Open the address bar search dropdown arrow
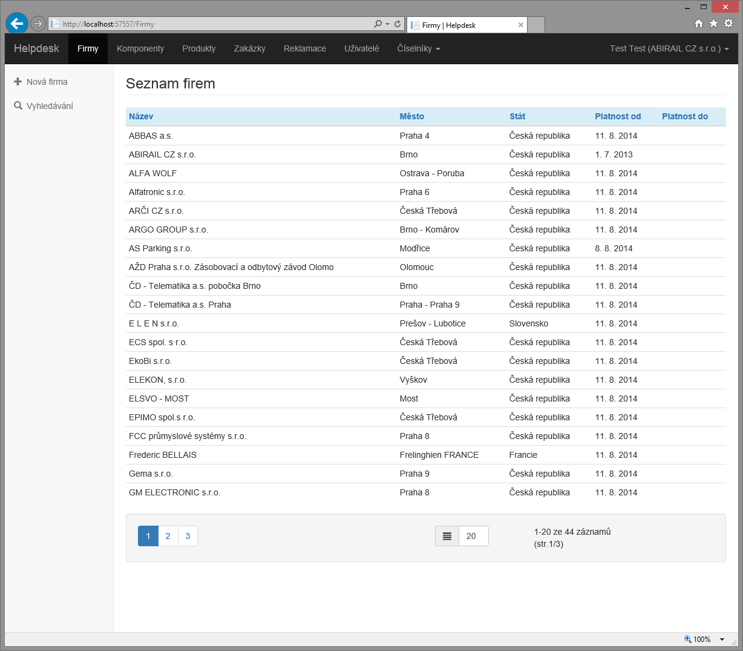 (387, 24)
